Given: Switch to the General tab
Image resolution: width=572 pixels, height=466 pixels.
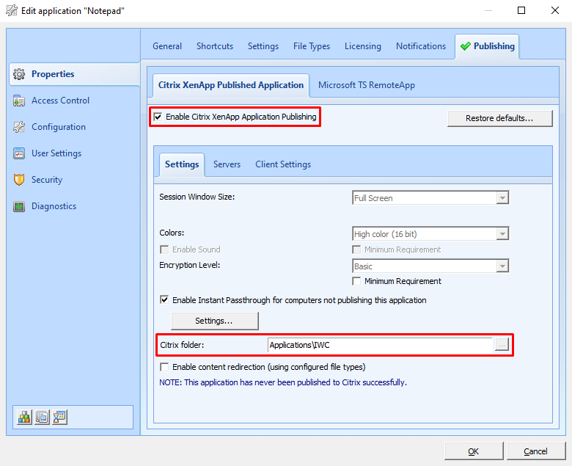Looking at the screenshot, I should [167, 46].
